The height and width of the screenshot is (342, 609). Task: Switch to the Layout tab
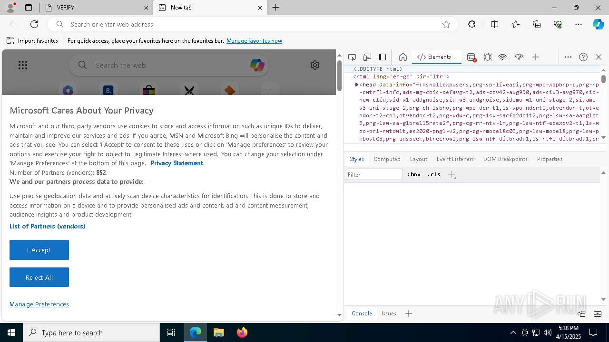tap(419, 159)
